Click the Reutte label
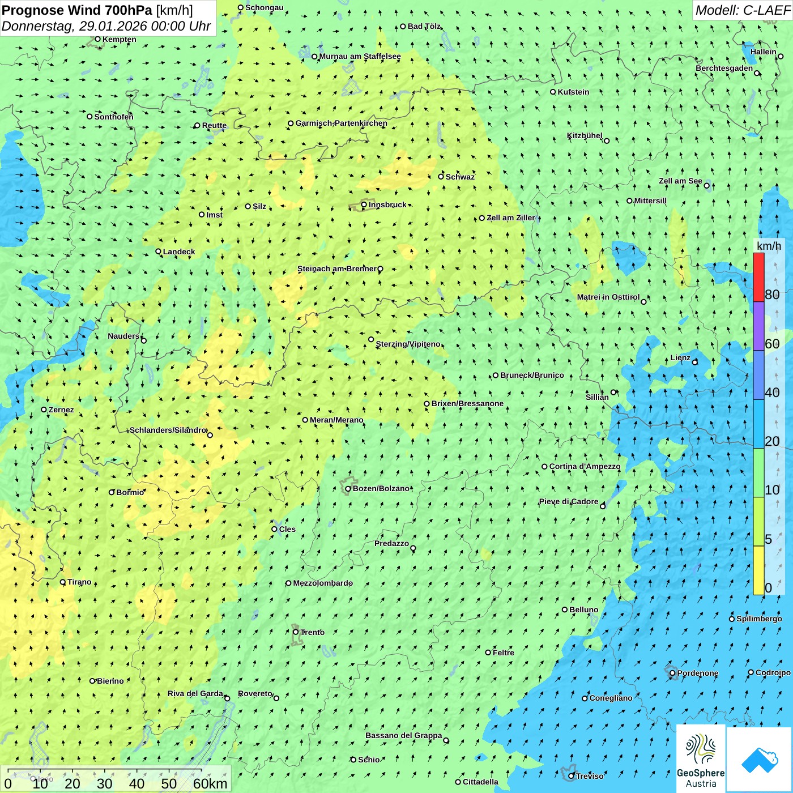This screenshot has width=793, height=793. (214, 125)
